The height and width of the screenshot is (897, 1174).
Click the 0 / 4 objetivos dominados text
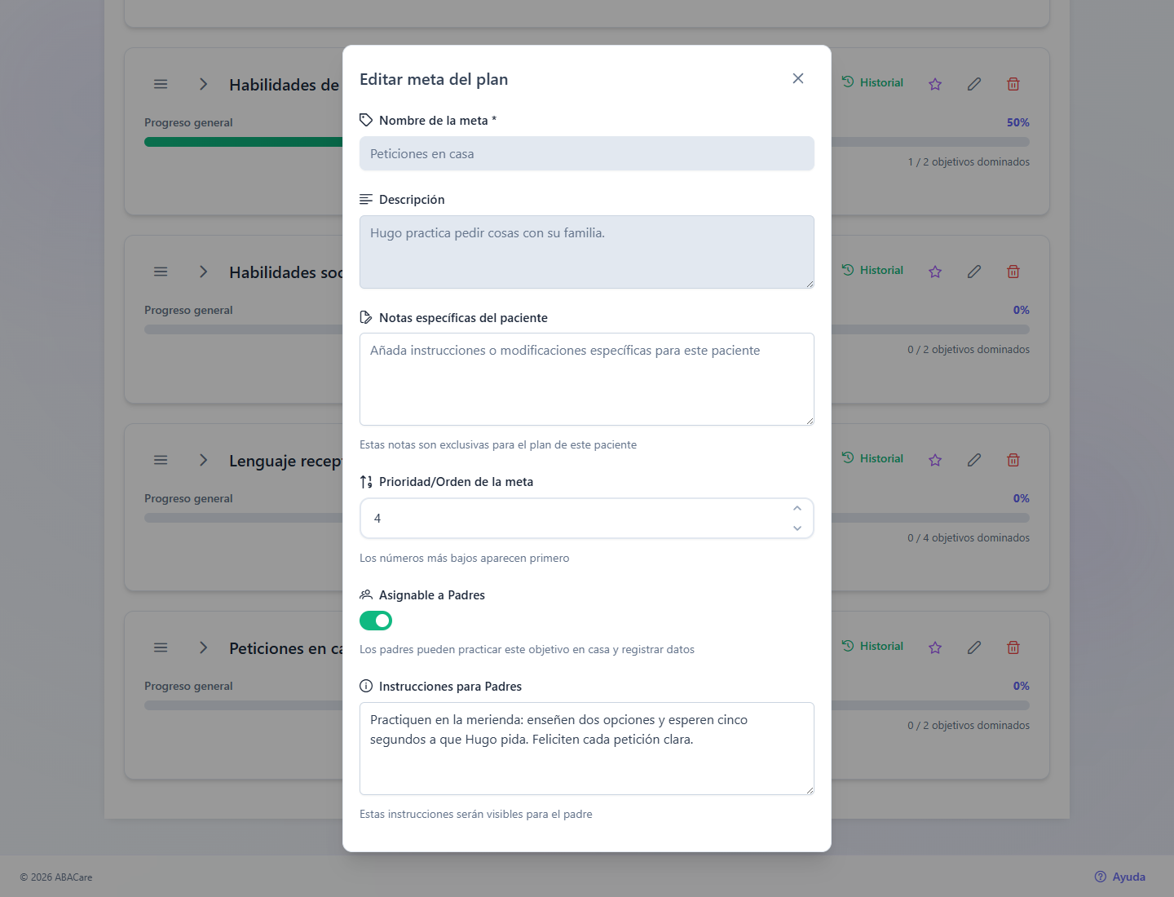[969, 537]
